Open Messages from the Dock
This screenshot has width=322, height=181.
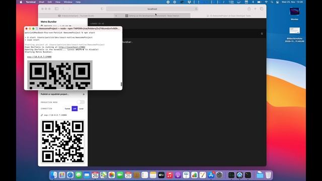78,175
